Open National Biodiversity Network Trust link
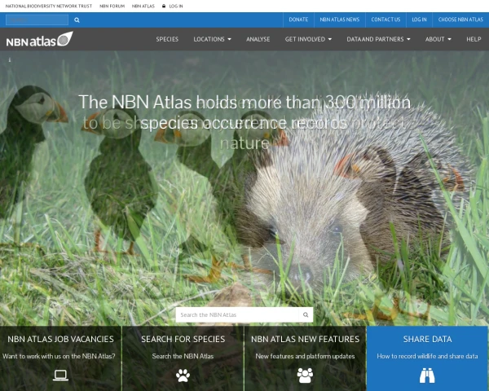The image size is (489, 391). pos(49,6)
